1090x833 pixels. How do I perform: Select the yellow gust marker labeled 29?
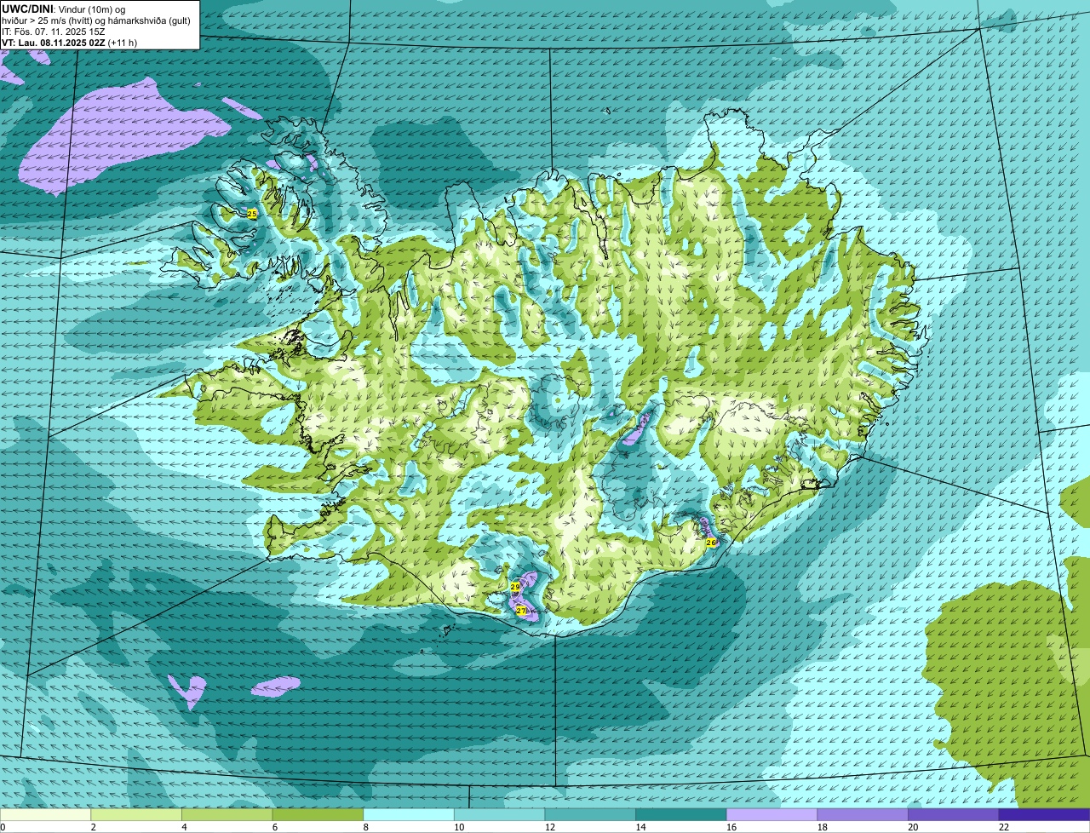point(514,587)
